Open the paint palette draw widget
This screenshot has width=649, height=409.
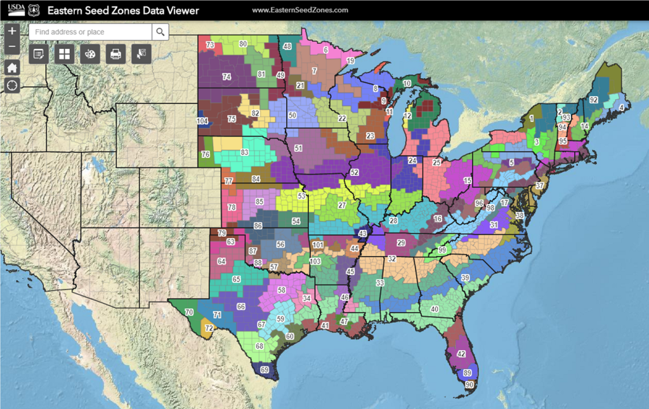pos(90,54)
